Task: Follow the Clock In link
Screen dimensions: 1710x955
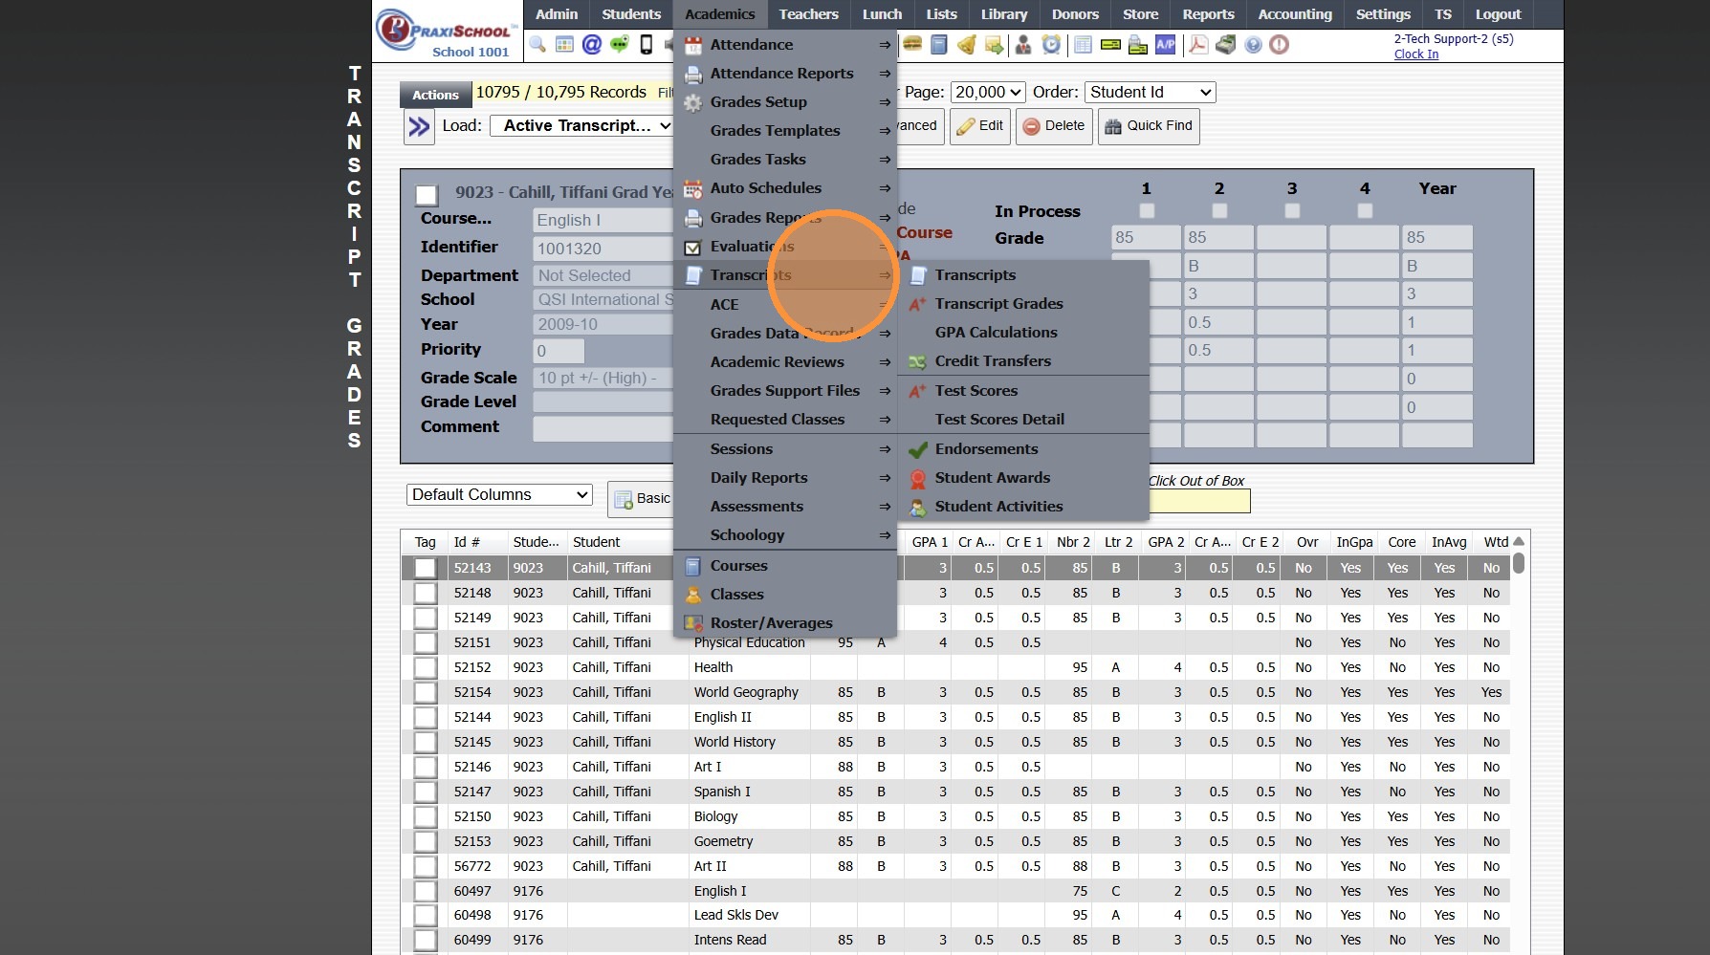Action: [x=1415, y=54]
